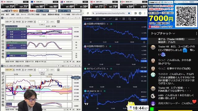Open the 設定 menu
Screen dimensions: 198x111
tap(3, 14)
